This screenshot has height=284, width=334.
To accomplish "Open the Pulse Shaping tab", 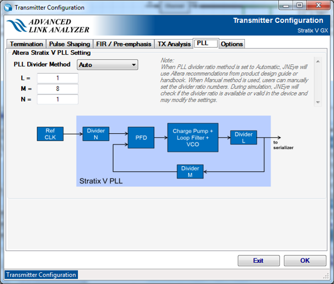I will tap(70, 44).
